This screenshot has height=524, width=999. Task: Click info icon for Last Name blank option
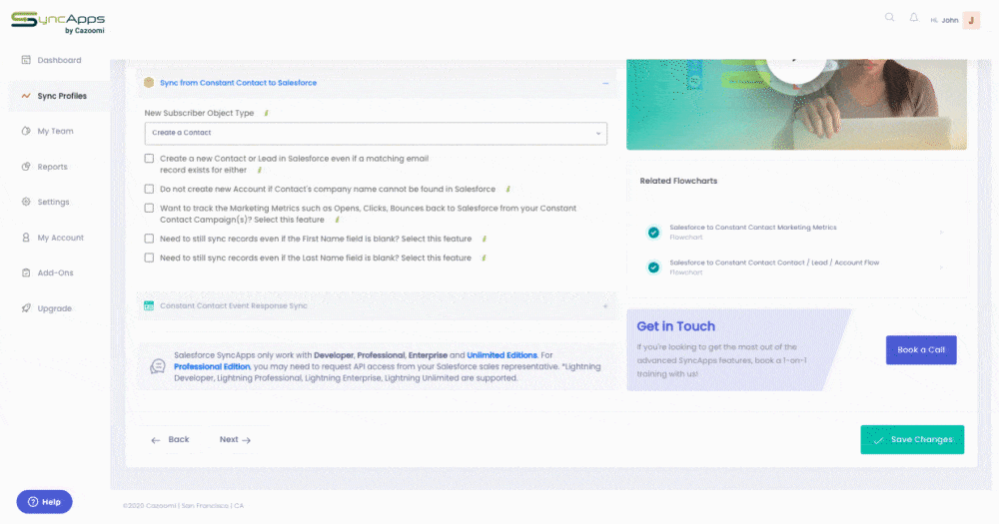tap(485, 258)
